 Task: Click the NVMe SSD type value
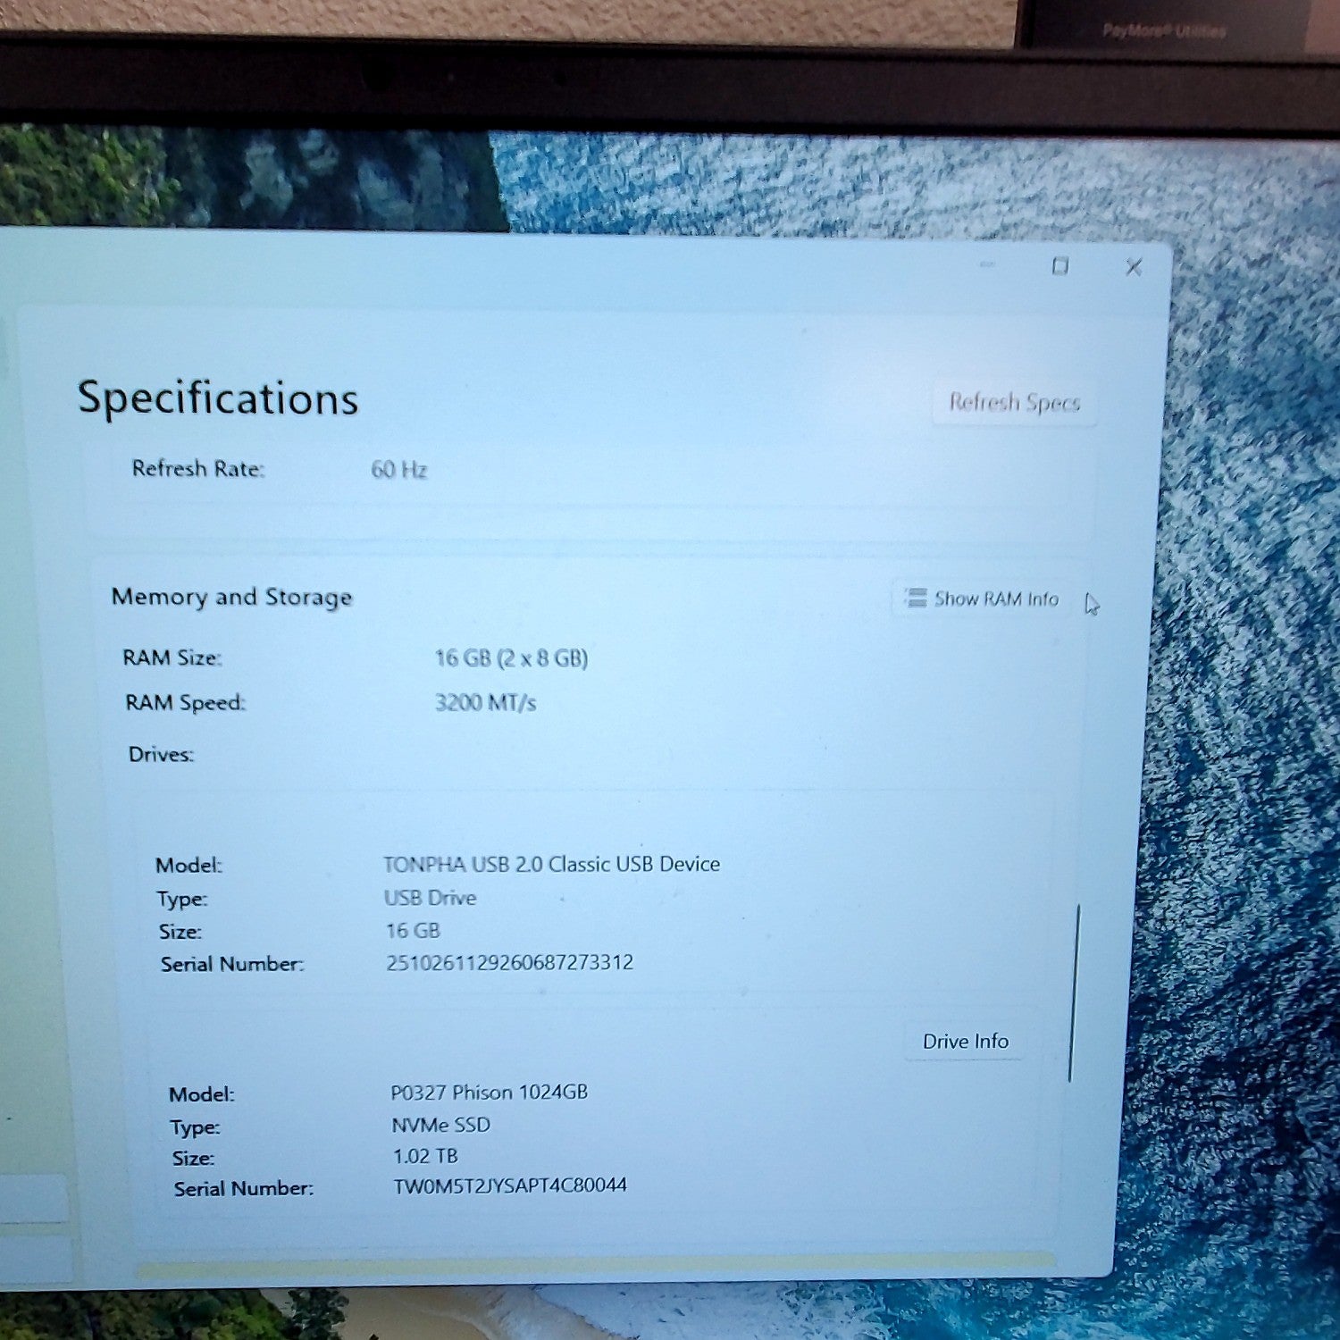[440, 1125]
